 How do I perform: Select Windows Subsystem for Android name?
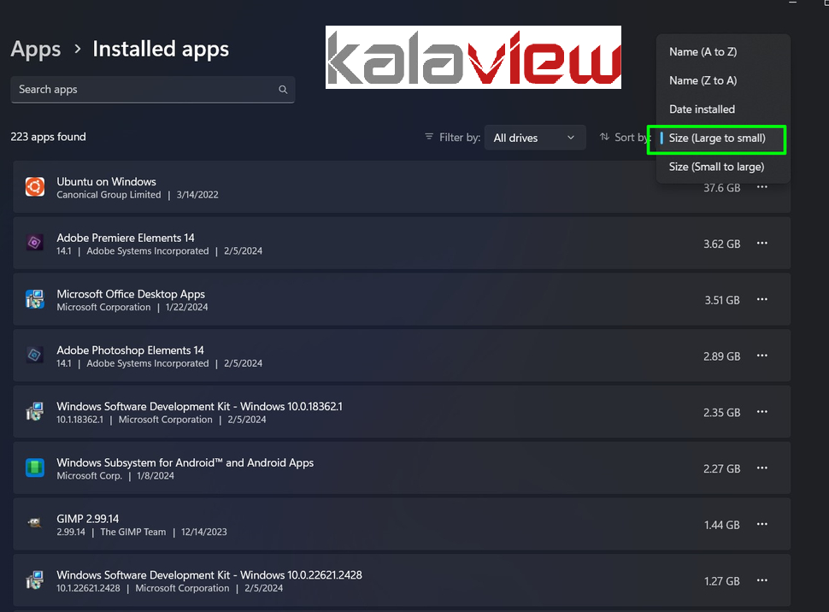(185, 462)
